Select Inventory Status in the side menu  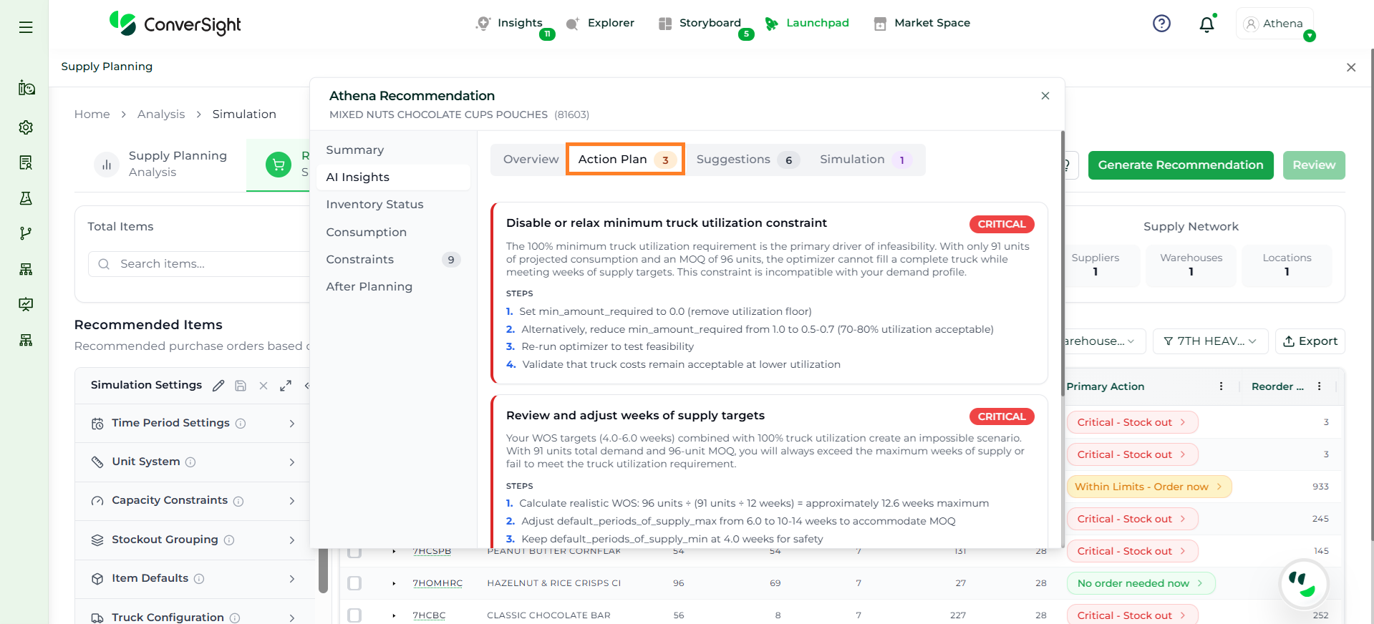[x=374, y=205]
